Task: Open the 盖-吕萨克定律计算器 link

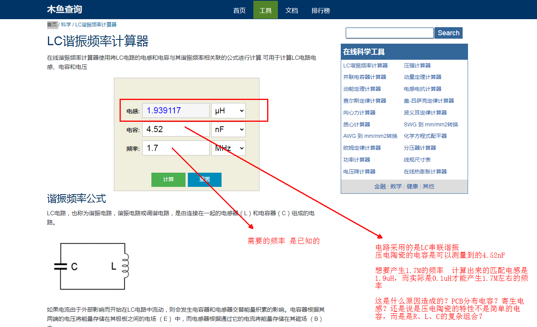Action: pyautogui.click(x=429, y=101)
